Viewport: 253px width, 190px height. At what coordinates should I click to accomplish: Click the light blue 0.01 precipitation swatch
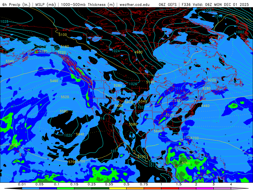click(x=31, y=188)
